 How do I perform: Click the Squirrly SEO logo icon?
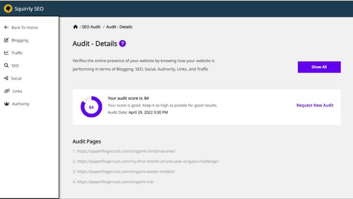[x=8, y=9]
